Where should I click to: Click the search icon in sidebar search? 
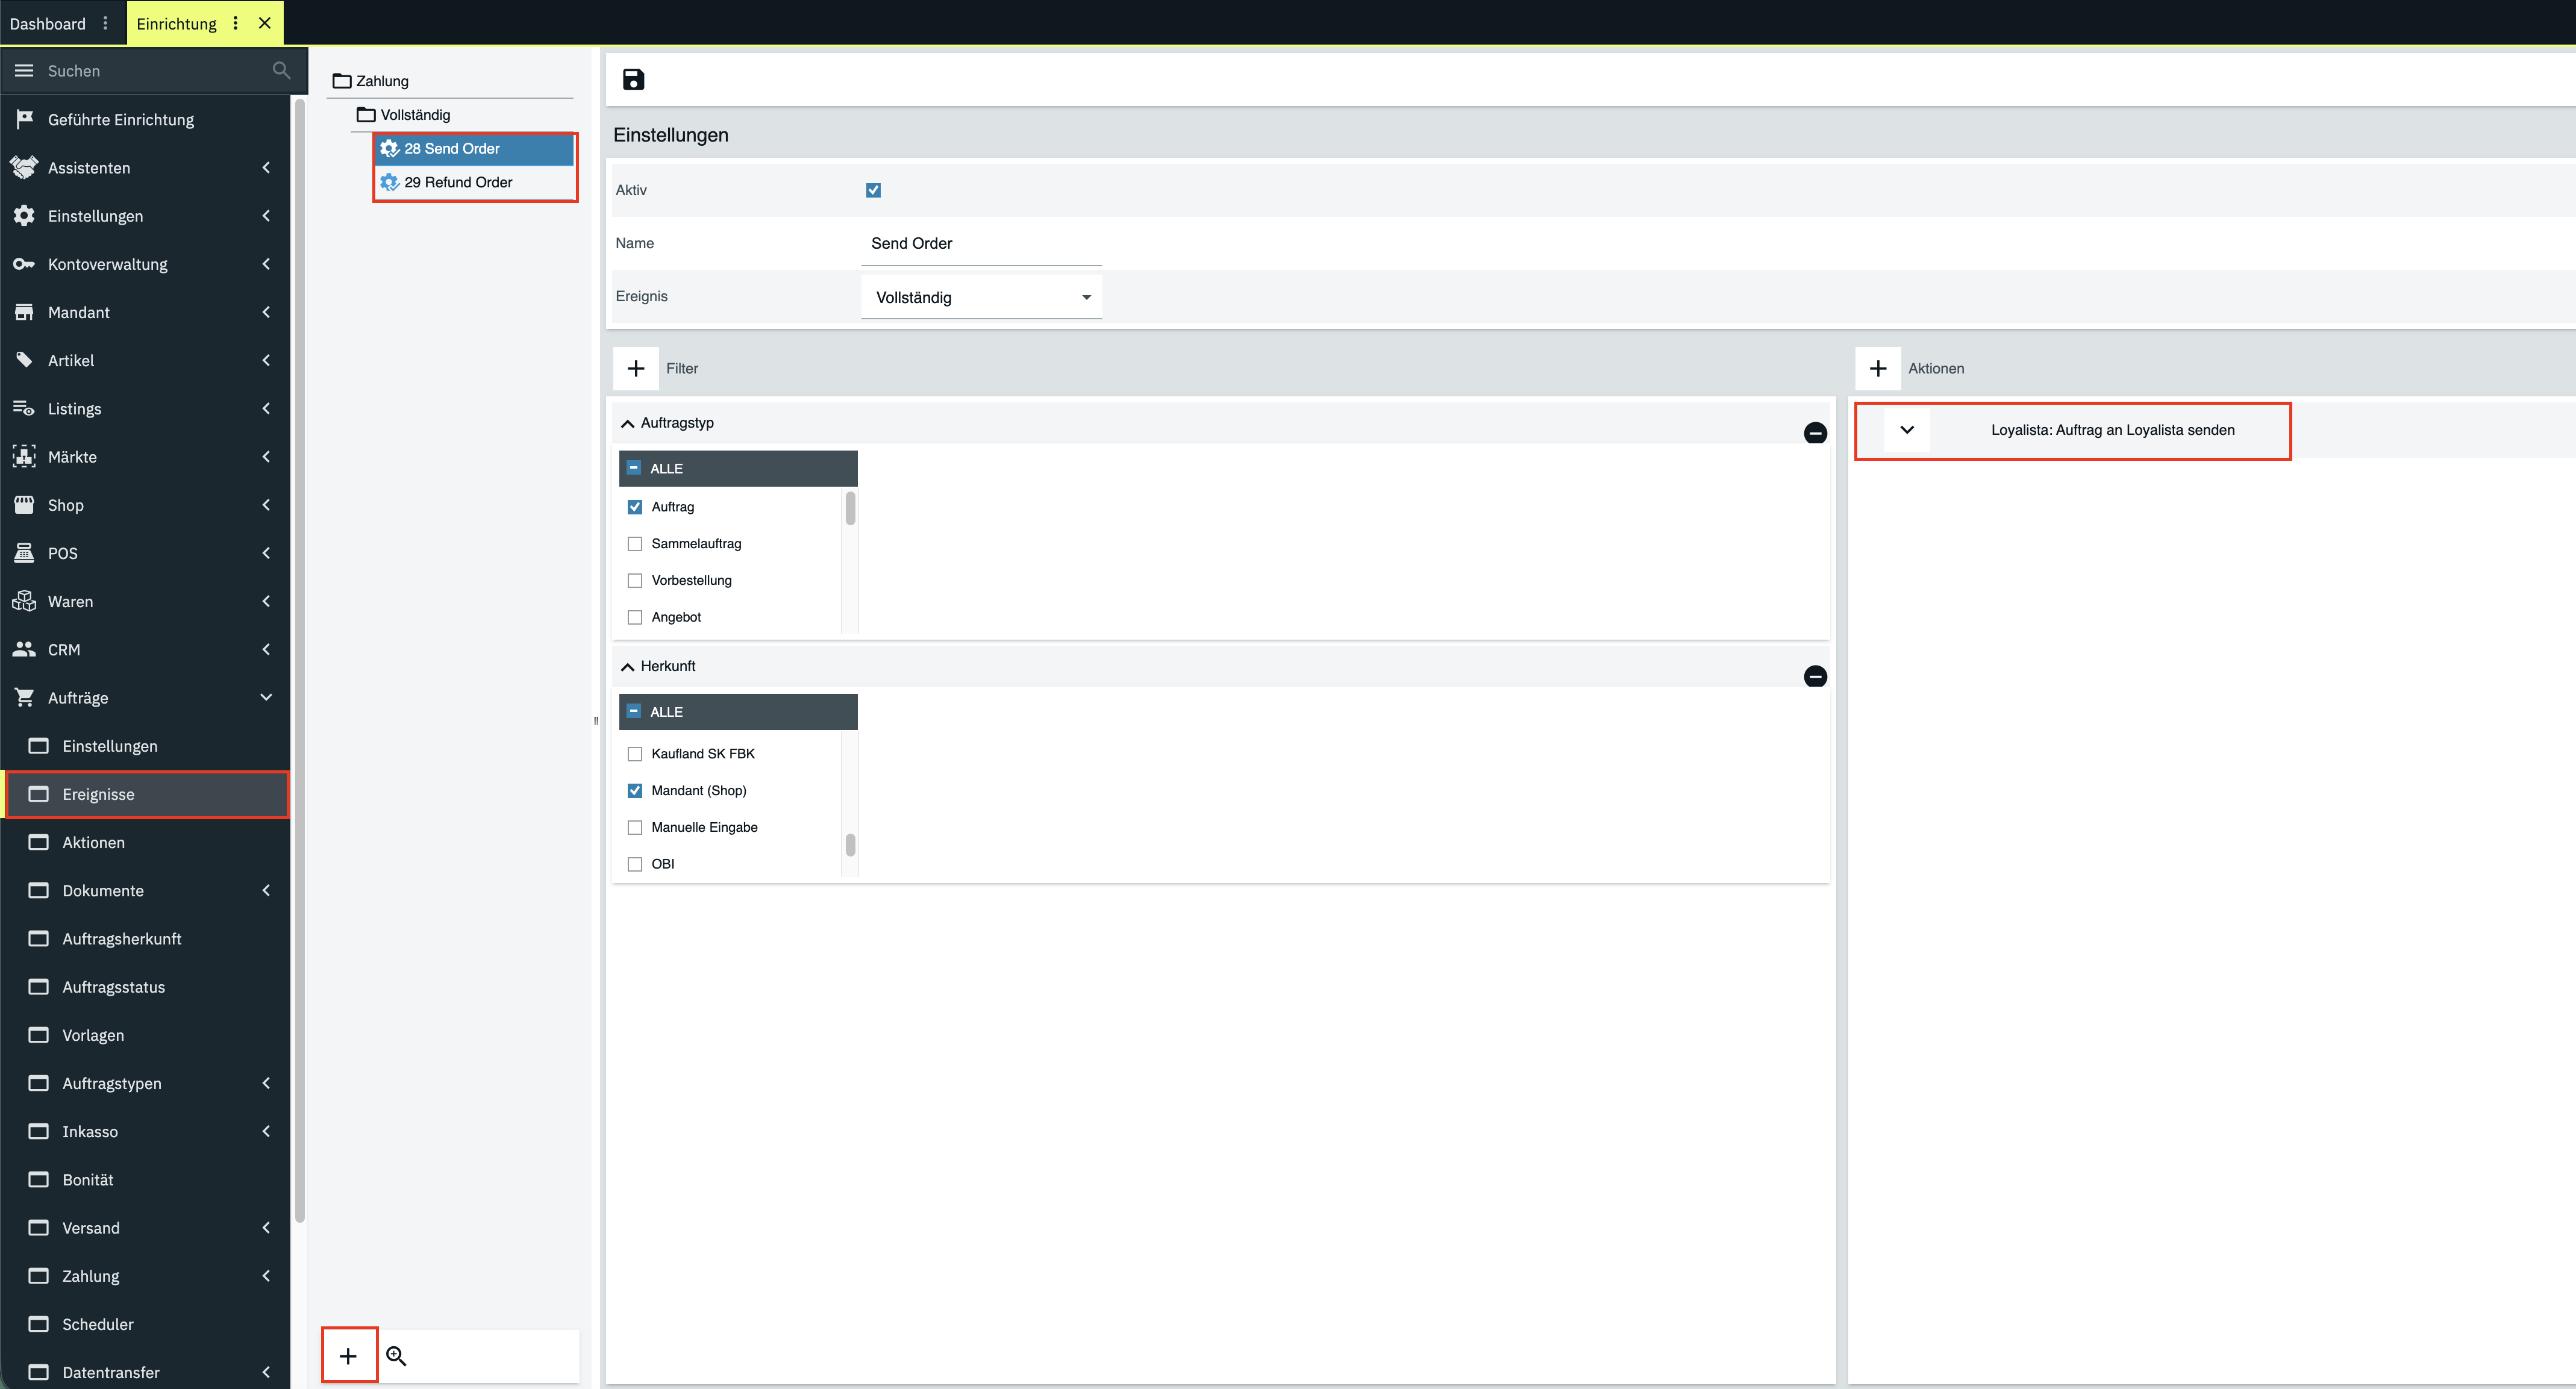(x=281, y=70)
